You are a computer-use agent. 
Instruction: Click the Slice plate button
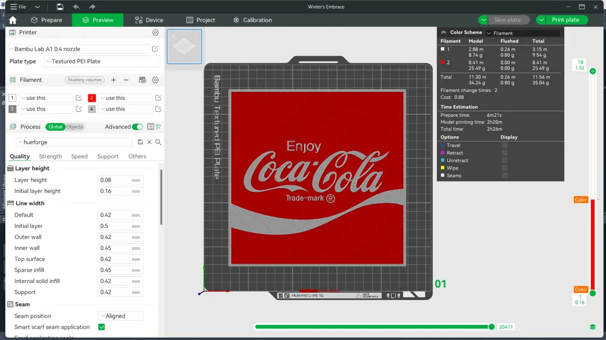point(507,20)
